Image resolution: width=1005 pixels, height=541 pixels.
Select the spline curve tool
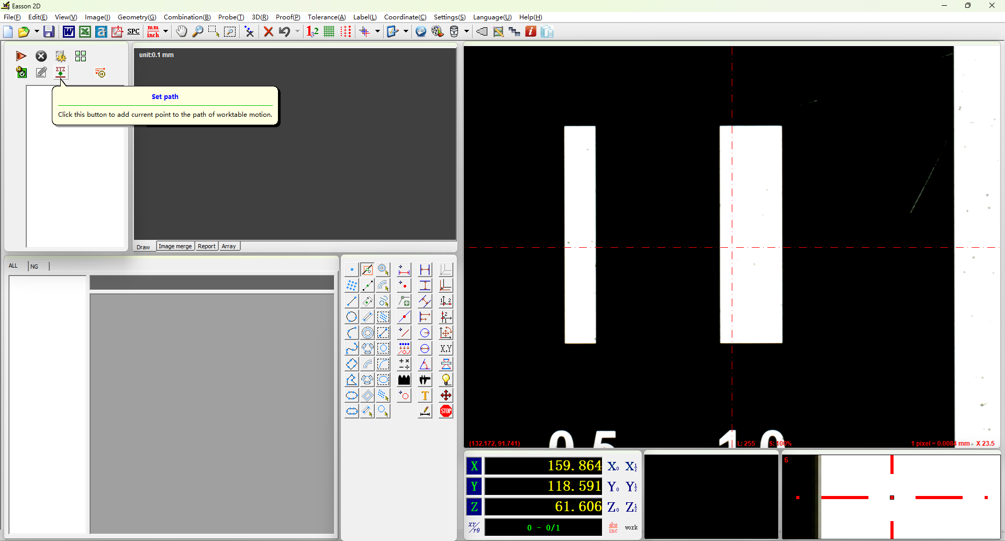[x=352, y=348]
